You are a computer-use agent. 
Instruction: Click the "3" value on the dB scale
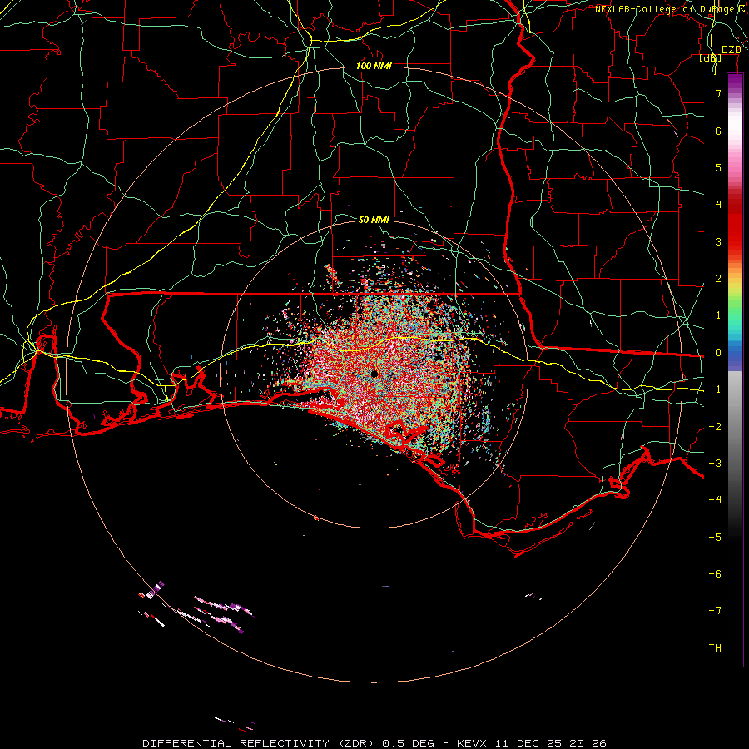click(718, 241)
